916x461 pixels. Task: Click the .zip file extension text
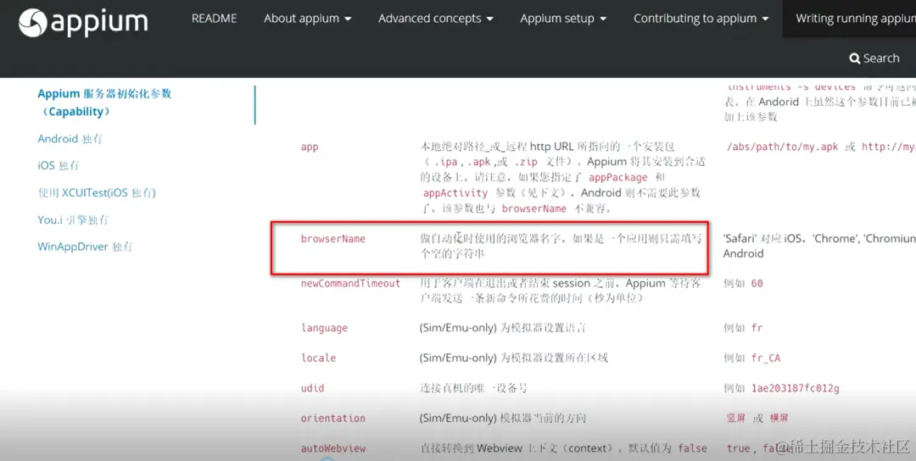(525, 162)
